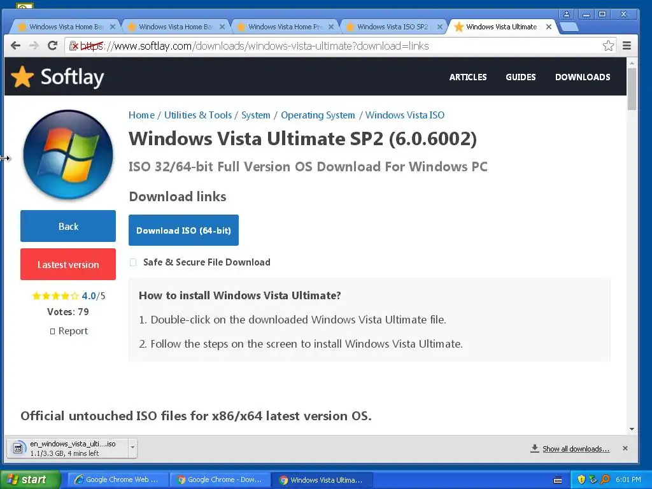The image size is (652, 489).
Task: Click the vertical scrollbar thumb
Action: tap(632, 89)
